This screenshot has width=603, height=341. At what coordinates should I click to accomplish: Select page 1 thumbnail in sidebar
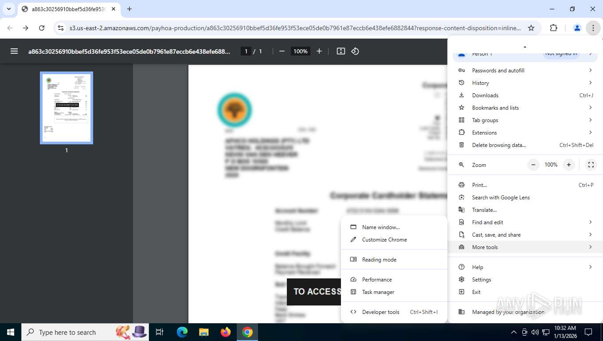click(x=67, y=108)
